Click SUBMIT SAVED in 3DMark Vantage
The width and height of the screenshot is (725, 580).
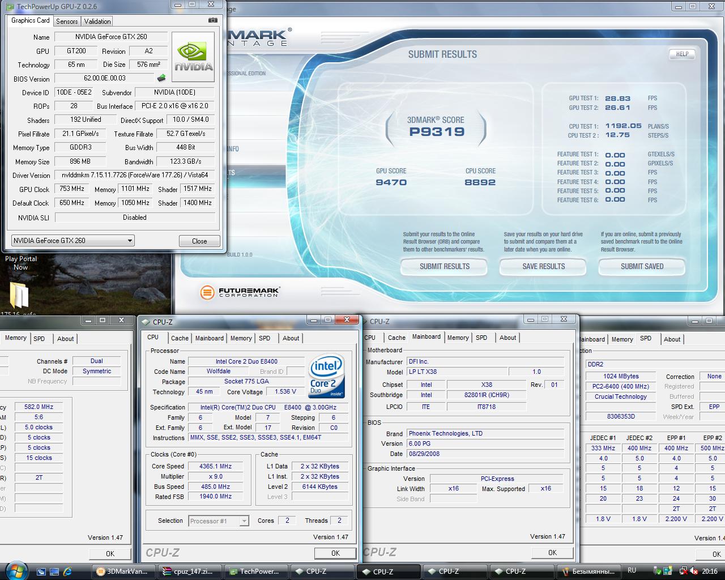coord(642,266)
